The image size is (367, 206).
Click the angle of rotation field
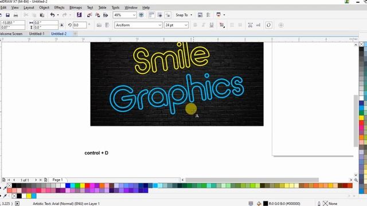pyautogui.click(x=80, y=25)
